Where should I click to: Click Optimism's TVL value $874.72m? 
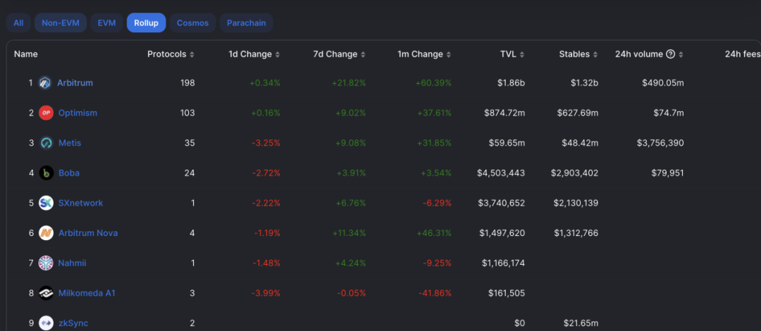point(505,113)
